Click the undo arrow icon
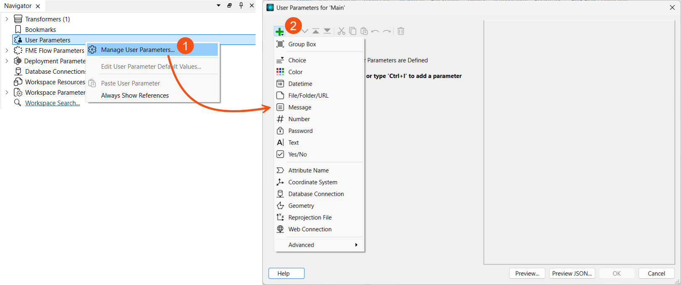The image size is (681, 285). click(x=375, y=31)
